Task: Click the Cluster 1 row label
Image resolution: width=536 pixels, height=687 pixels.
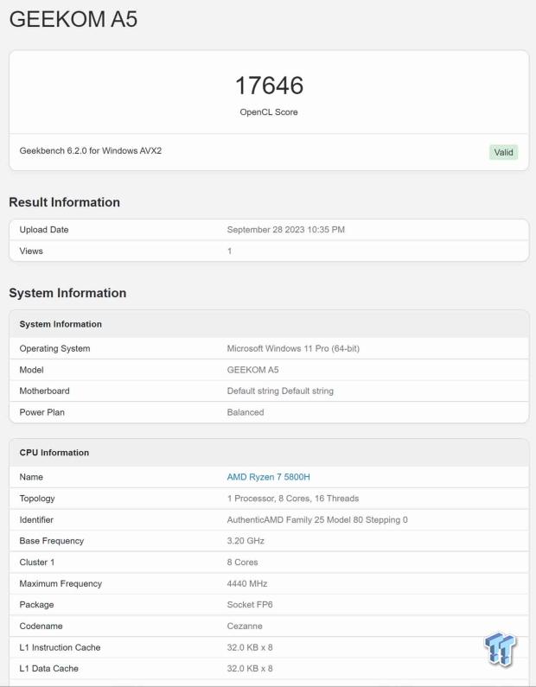Action: pyautogui.click(x=37, y=563)
